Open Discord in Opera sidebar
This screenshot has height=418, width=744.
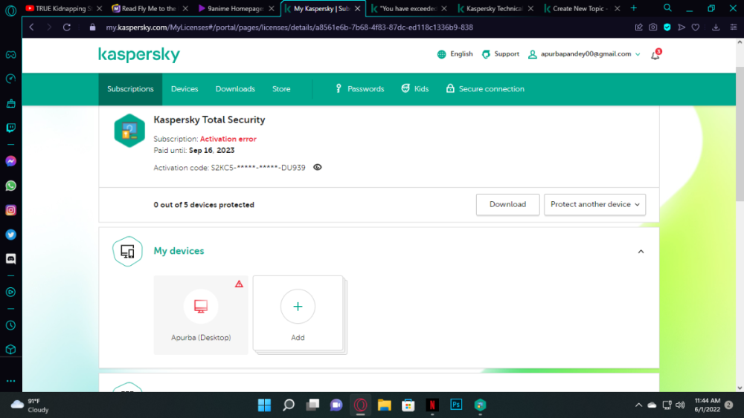coord(10,258)
